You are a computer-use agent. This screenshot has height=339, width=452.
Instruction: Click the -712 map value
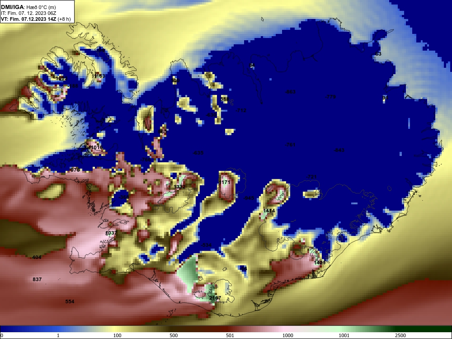241,110
